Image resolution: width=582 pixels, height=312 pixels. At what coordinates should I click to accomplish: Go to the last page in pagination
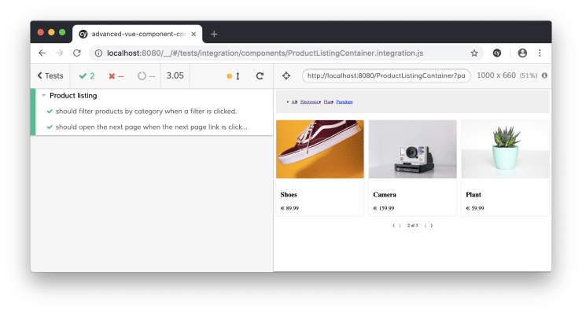[432, 226]
